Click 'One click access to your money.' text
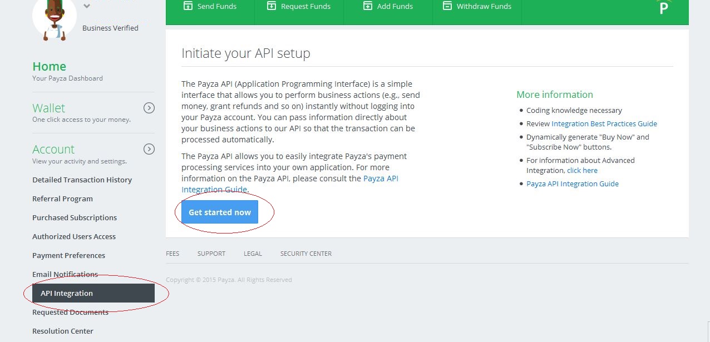This screenshot has width=710, height=342. 81,120
